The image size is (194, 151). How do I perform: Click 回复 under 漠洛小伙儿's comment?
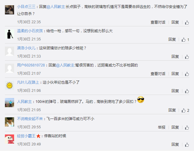[x=175, y=57]
